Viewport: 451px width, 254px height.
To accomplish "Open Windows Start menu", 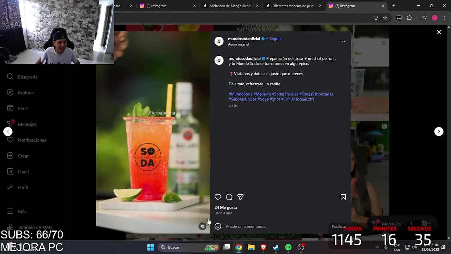I will pyautogui.click(x=150, y=247).
